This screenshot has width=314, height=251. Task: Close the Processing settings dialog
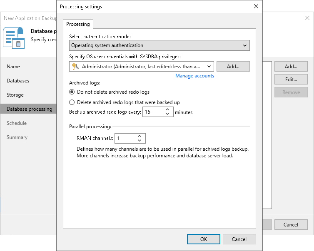256,6
